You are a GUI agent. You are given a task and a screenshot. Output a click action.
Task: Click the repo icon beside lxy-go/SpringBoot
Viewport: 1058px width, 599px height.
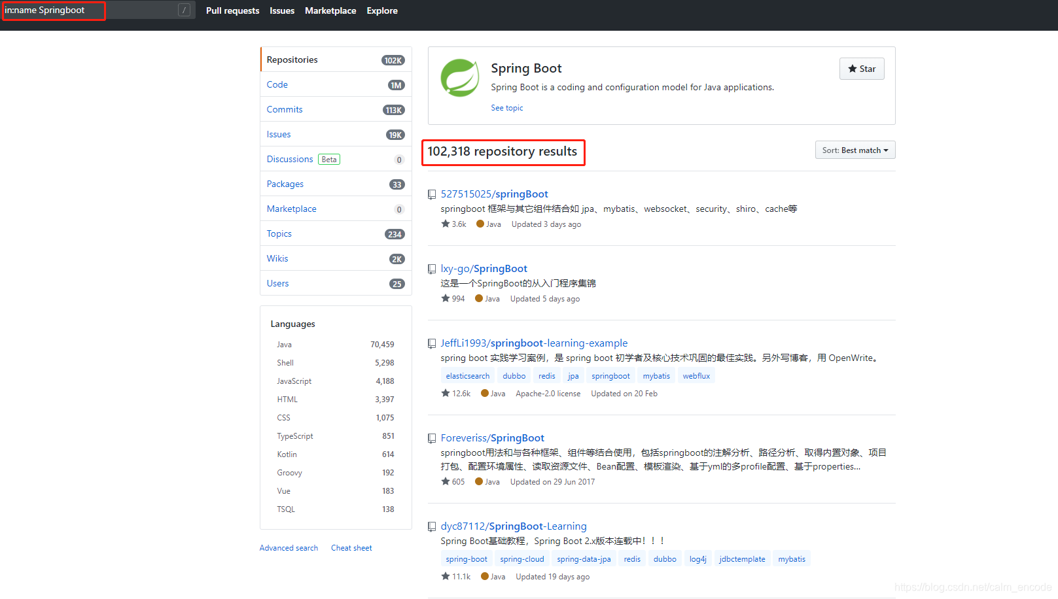click(x=432, y=269)
